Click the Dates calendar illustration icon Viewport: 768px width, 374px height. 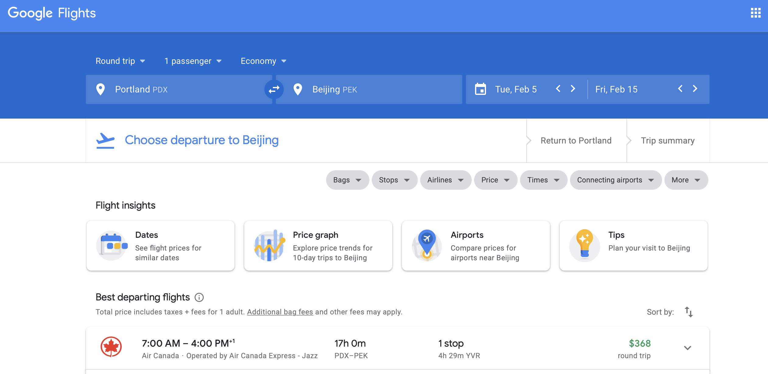112,246
